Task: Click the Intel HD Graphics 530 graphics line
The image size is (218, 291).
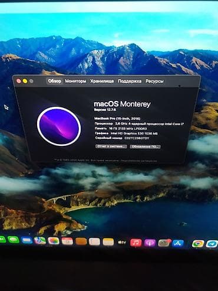Action: click(126, 133)
